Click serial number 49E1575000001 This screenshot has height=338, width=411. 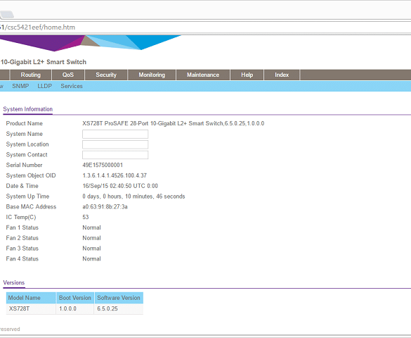click(103, 165)
